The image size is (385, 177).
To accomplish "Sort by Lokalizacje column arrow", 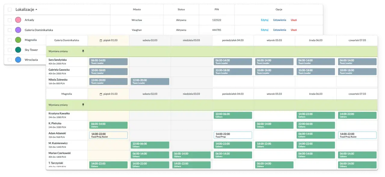I will (36, 9).
